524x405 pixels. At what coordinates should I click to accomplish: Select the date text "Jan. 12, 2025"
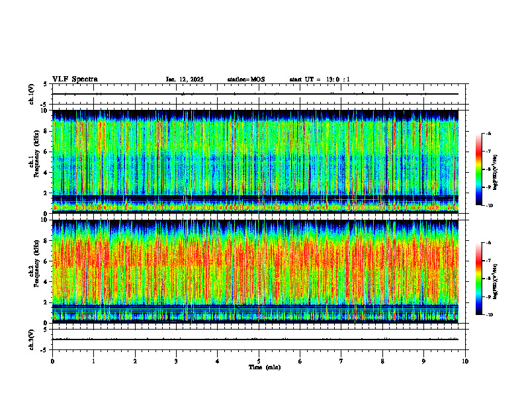tap(185, 79)
